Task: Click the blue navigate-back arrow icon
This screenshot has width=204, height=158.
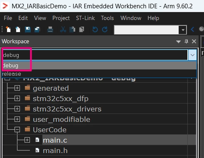Action: pos(192,30)
